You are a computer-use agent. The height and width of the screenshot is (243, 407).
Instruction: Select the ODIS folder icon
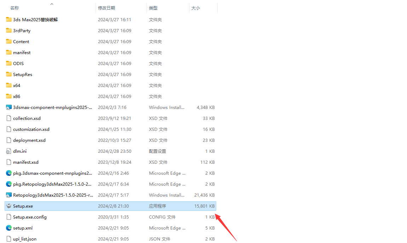click(x=9, y=63)
